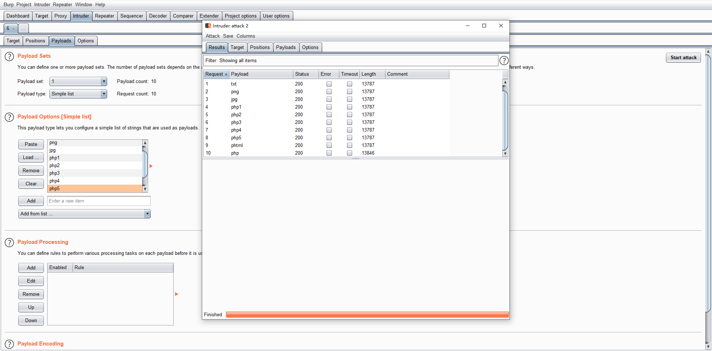Open the Project menu in the menu bar
Viewport: 712px width, 351px height.
[x=24, y=5]
